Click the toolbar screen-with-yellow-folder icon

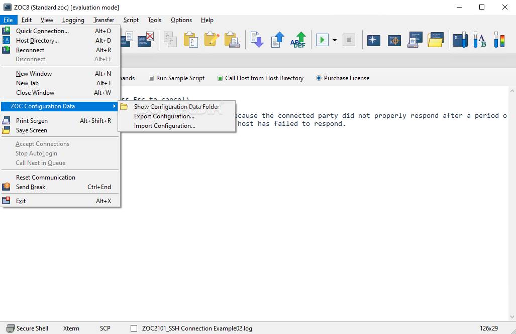[436, 40]
